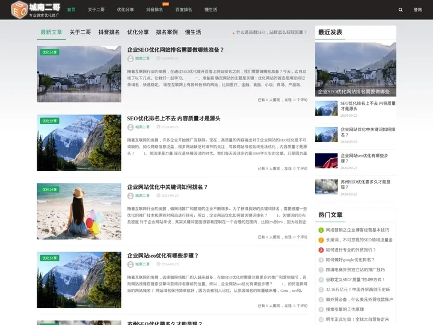Open hot article 跨境电商外贸独立站的推广技巧
Screen dimensions: 433x325
tap(355, 270)
